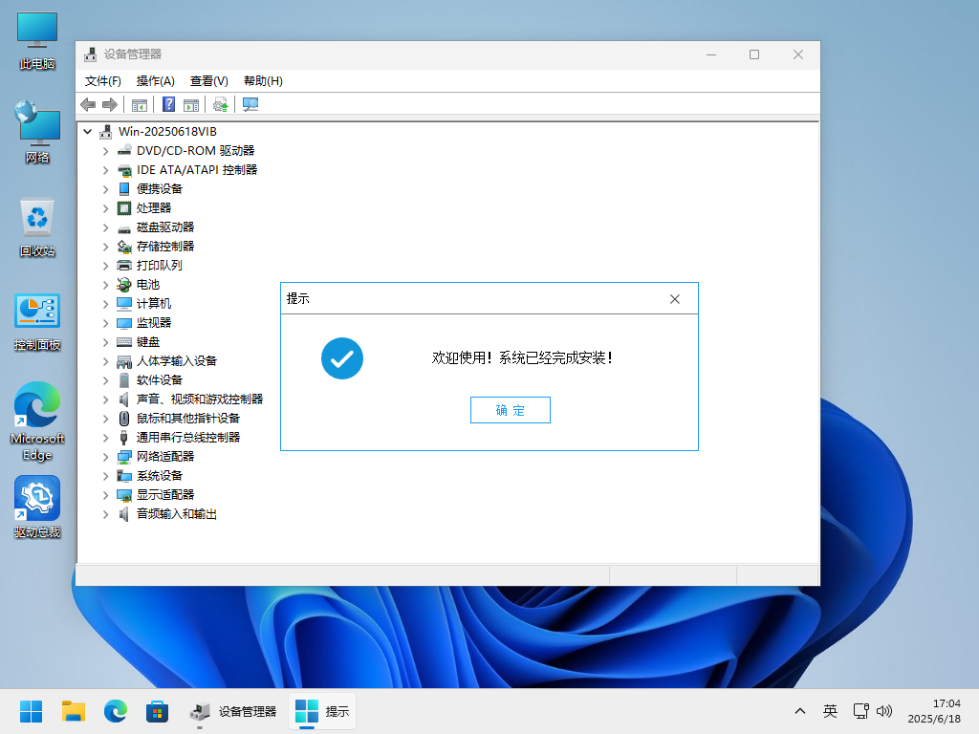Click the blue Help question-mark toolbar icon

coord(168,105)
